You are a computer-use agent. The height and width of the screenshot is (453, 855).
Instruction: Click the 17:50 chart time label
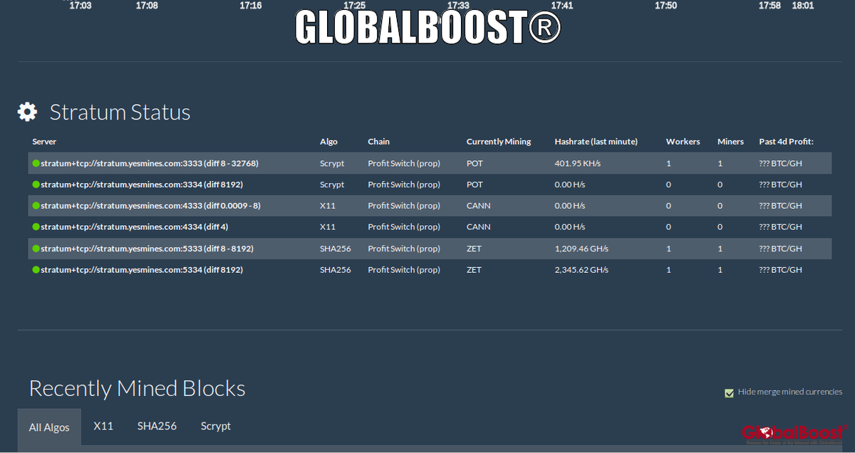665,6
